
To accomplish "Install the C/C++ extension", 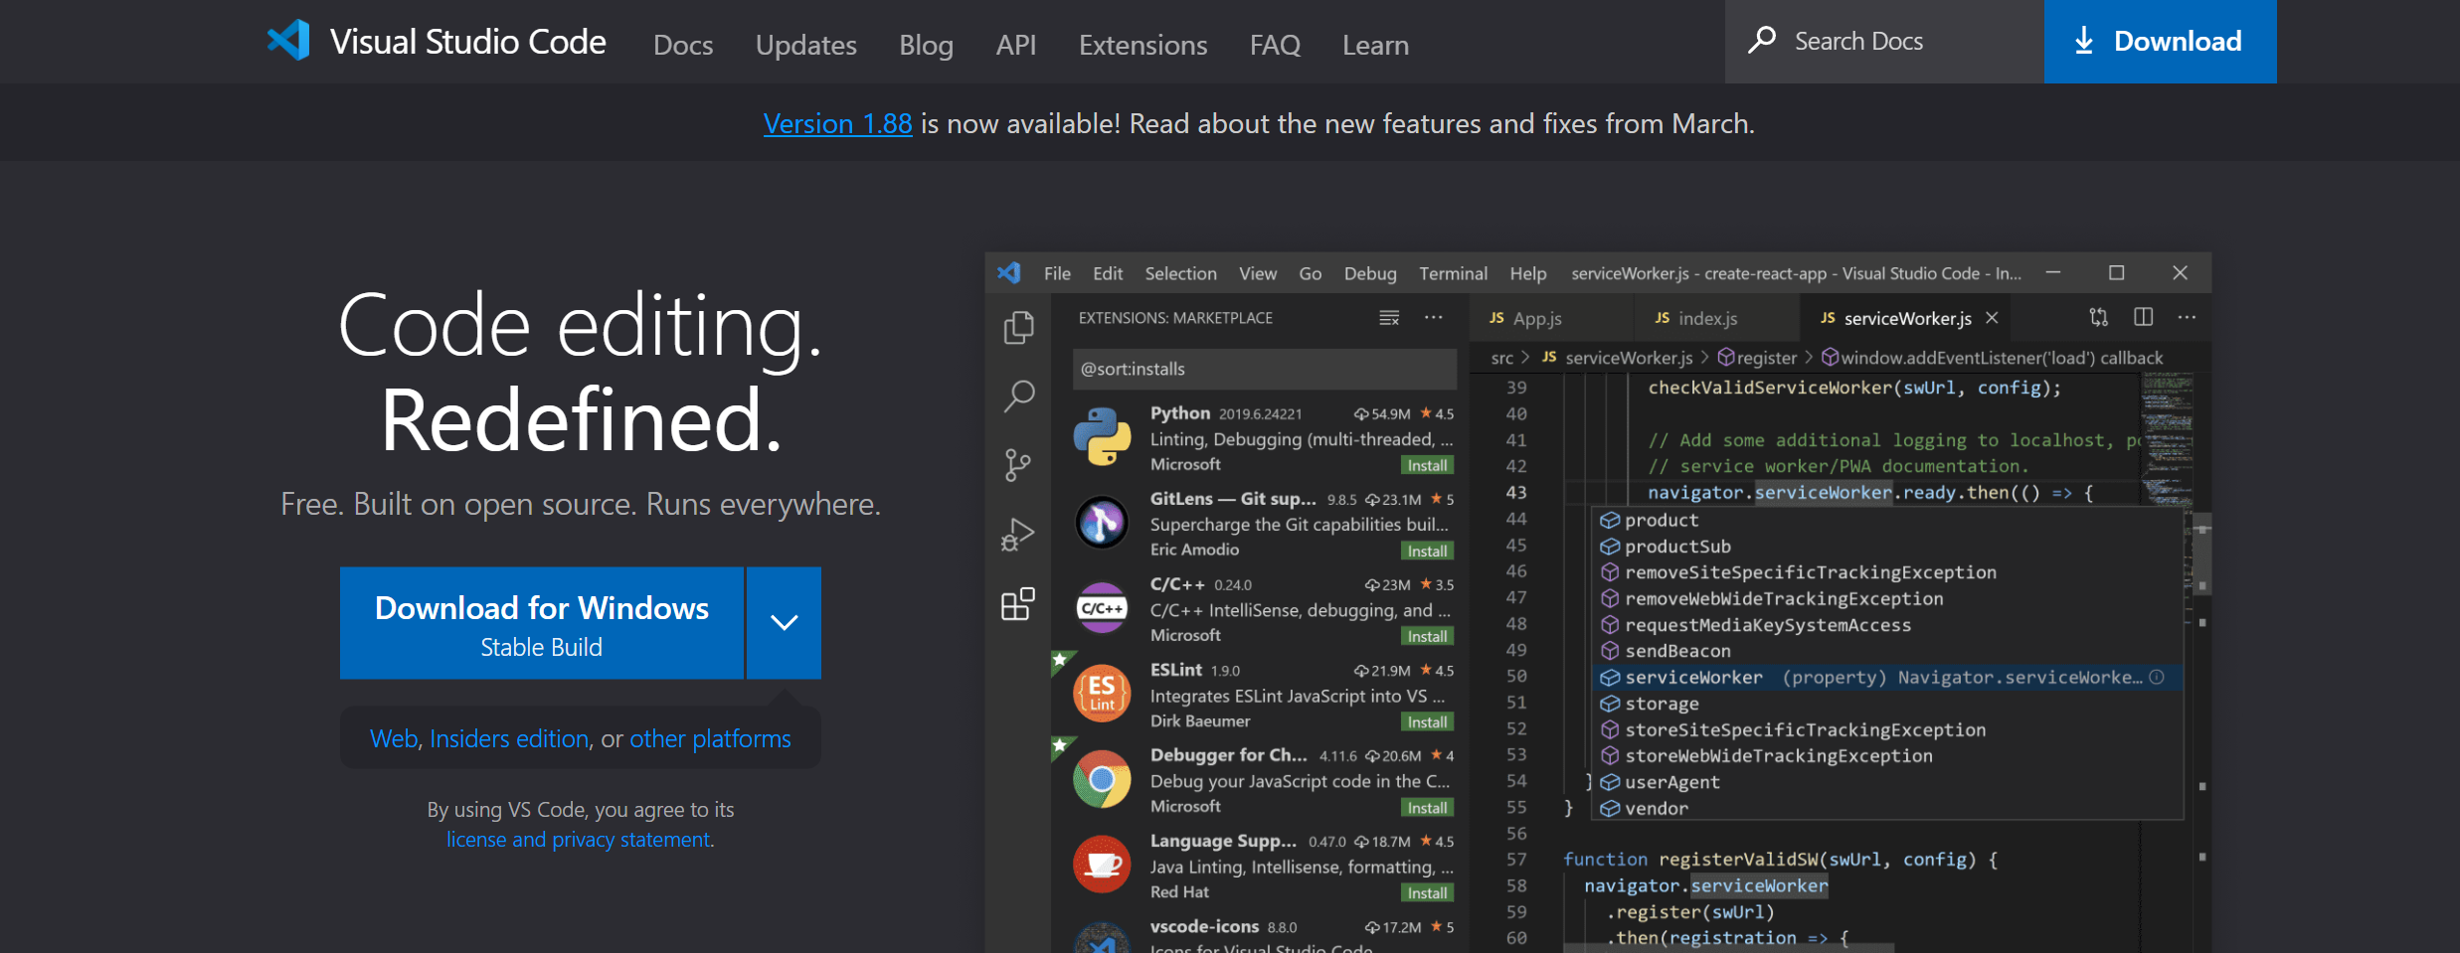I will [1427, 636].
